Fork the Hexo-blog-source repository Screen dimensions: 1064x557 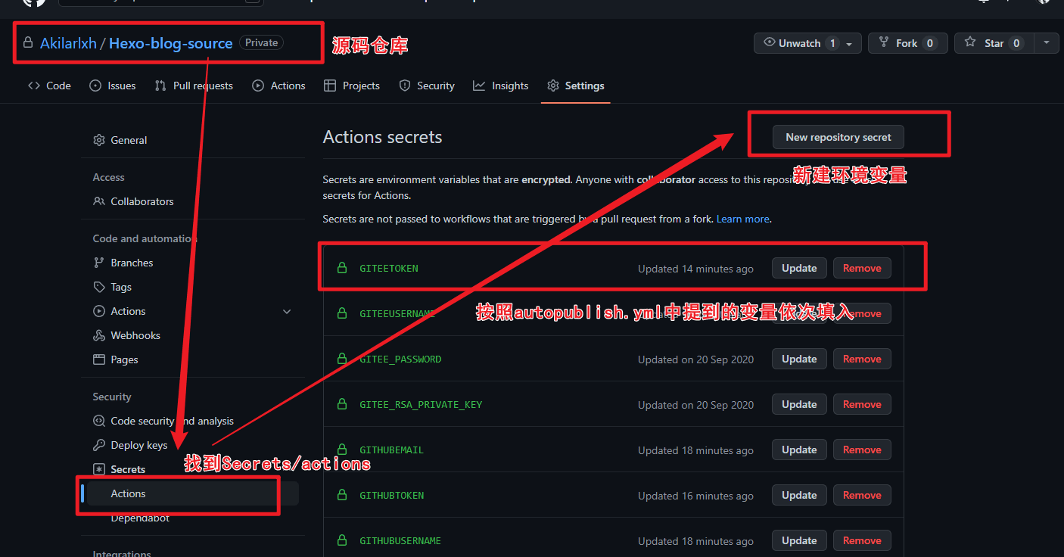[x=907, y=43]
